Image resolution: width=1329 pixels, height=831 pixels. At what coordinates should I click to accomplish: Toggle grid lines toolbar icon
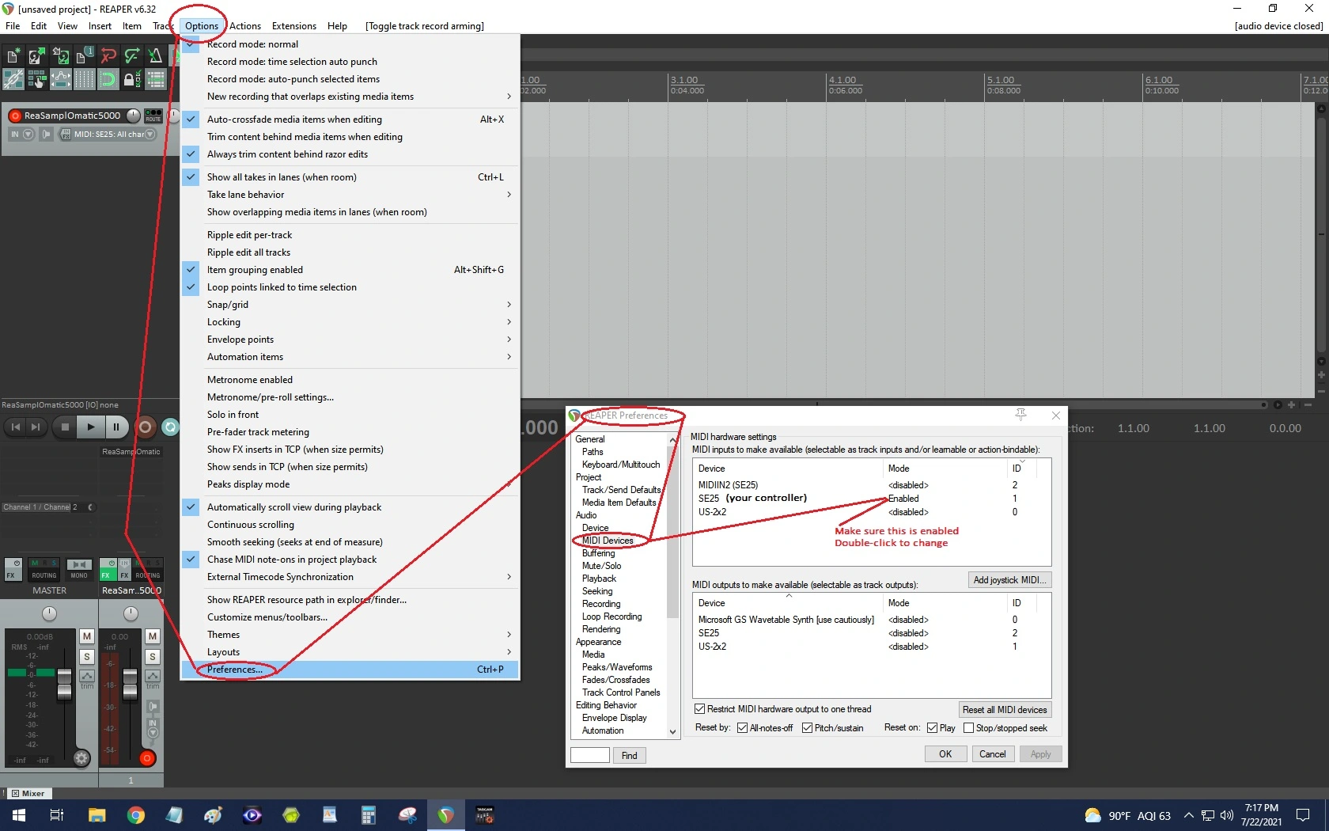coord(85,79)
